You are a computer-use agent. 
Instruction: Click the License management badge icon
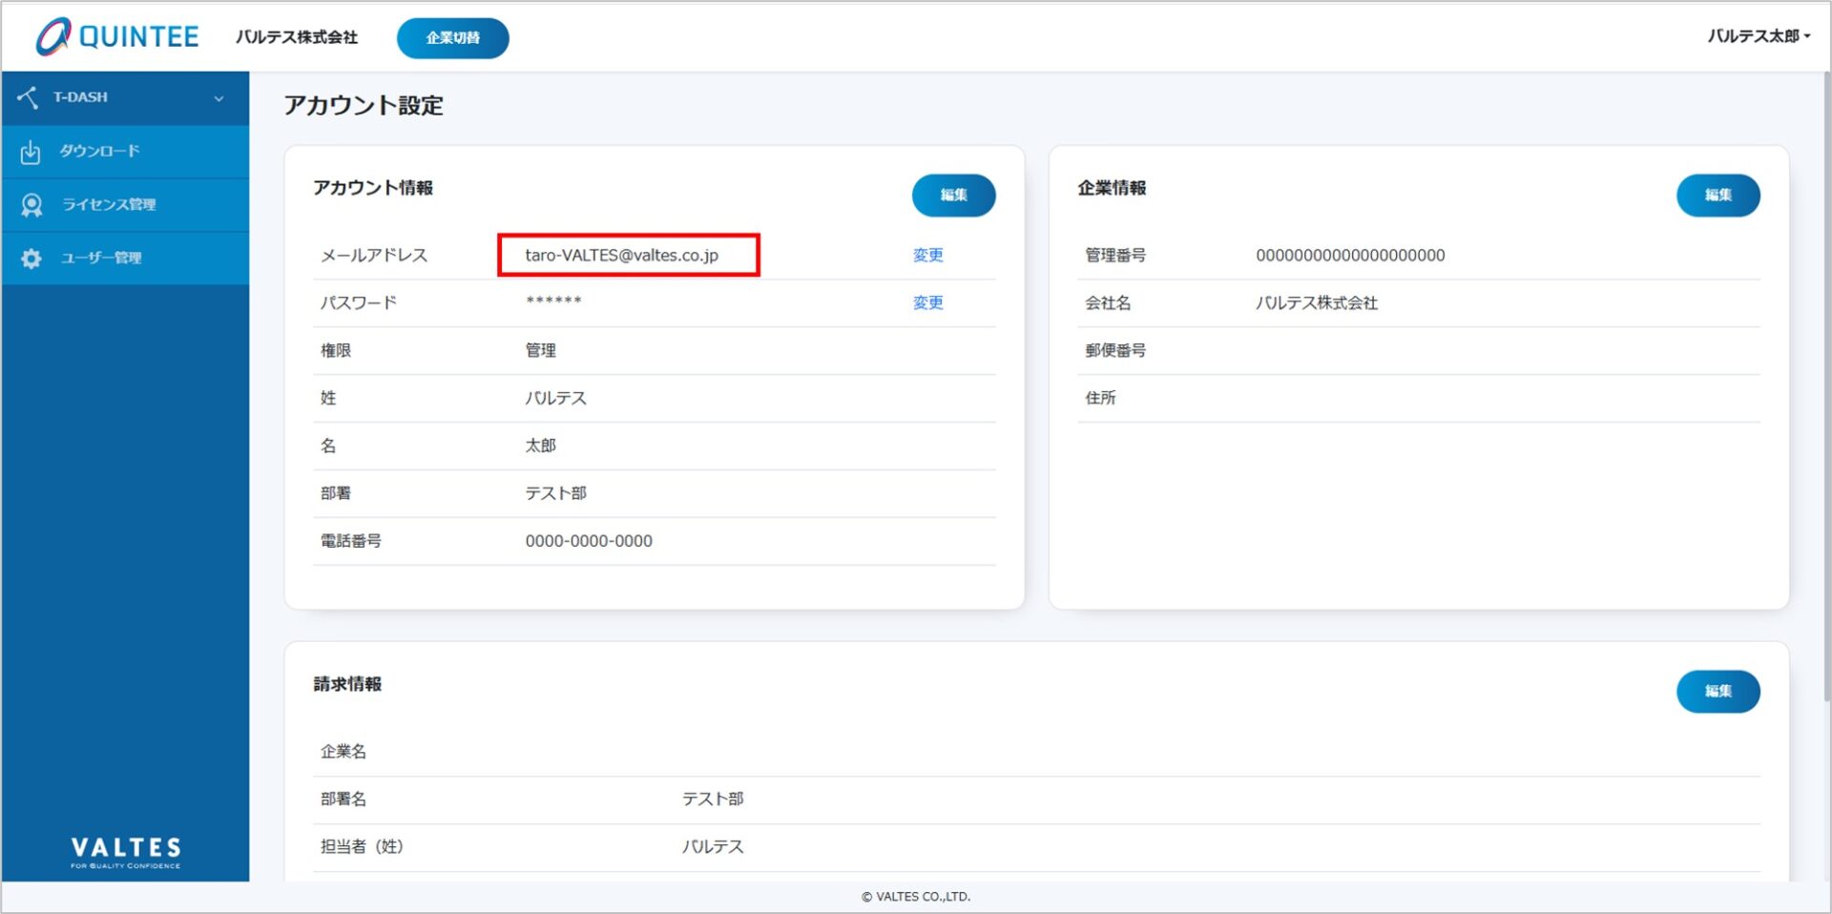(x=31, y=205)
